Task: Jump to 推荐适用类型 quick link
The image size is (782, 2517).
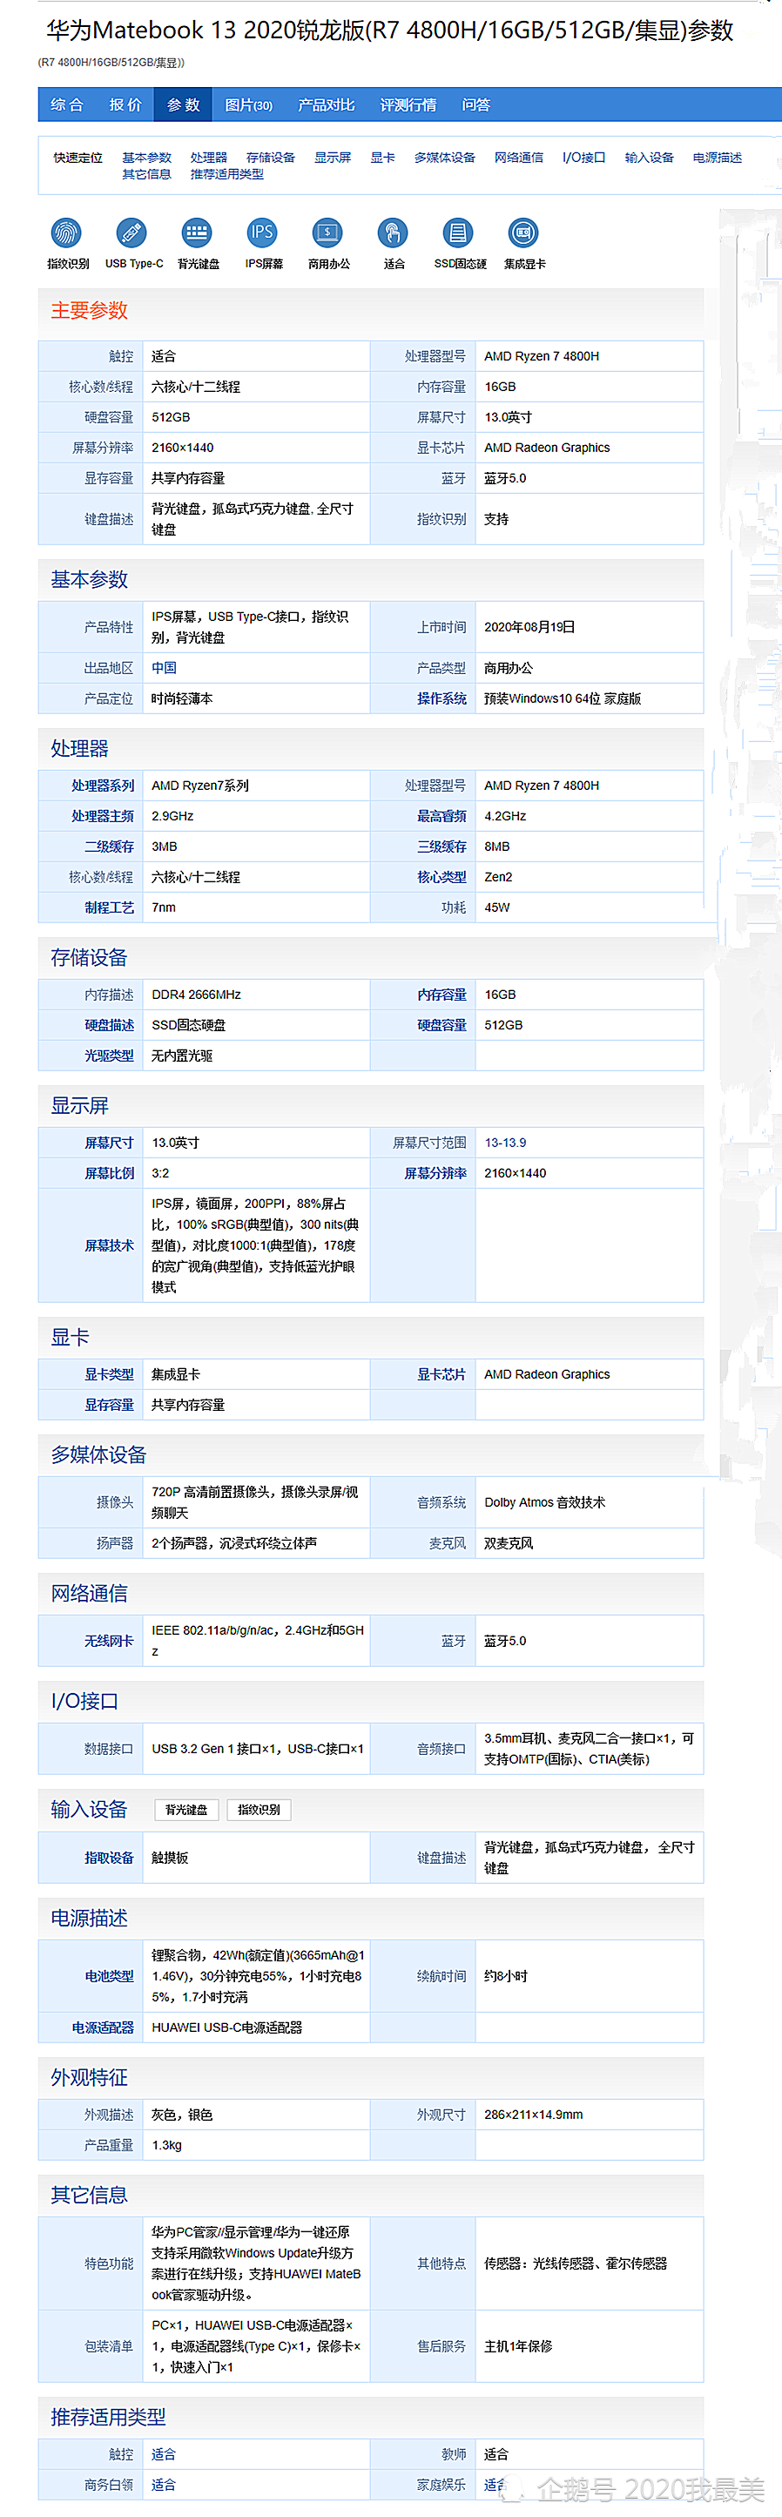Action: [x=226, y=174]
